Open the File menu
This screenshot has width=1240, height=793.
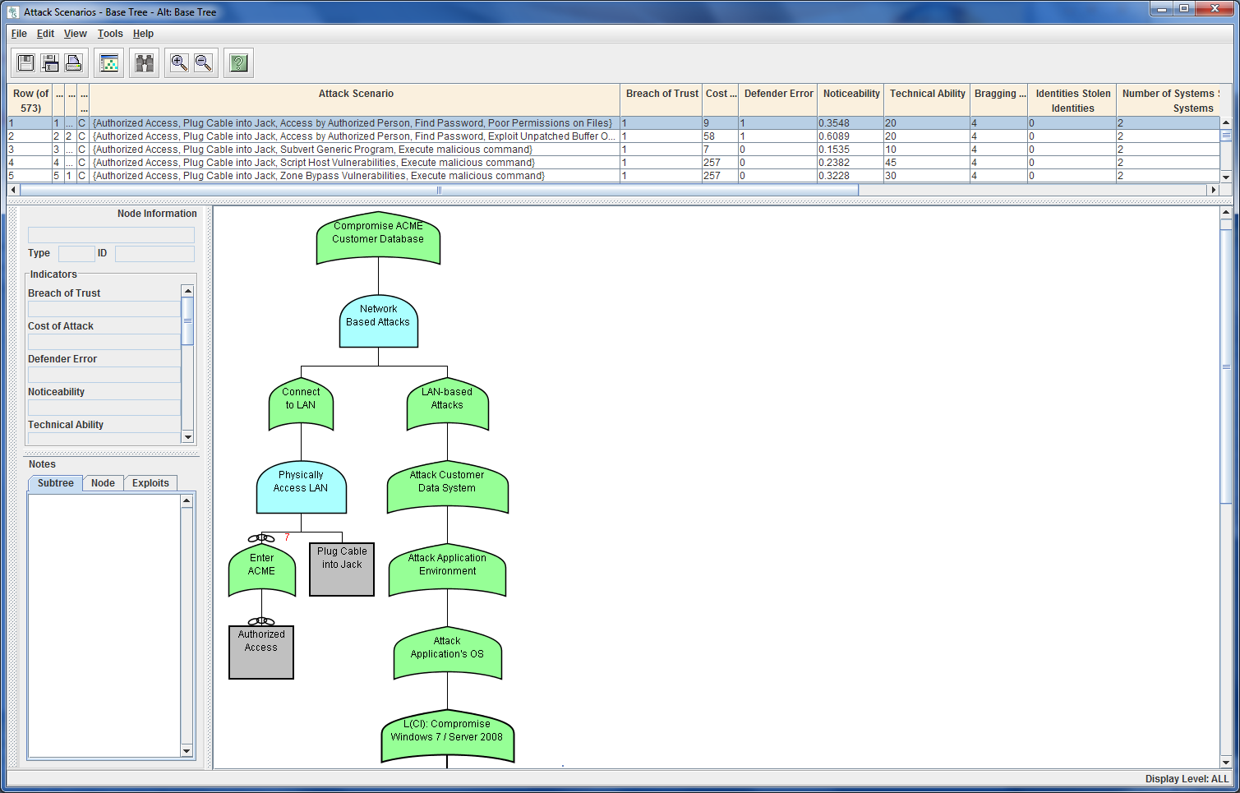click(19, 34)
